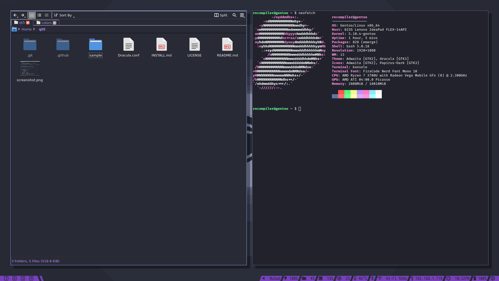Screen dimensions: 499x281
Task: Click the muted volume speaker icon
Action: click(x=264, y=278)
